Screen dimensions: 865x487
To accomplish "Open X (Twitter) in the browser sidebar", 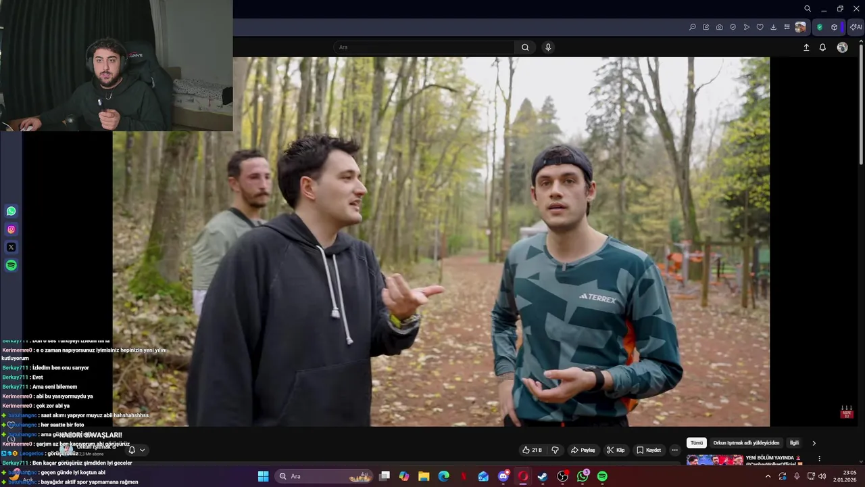I will pyautogui.click(x=11, y=248).
